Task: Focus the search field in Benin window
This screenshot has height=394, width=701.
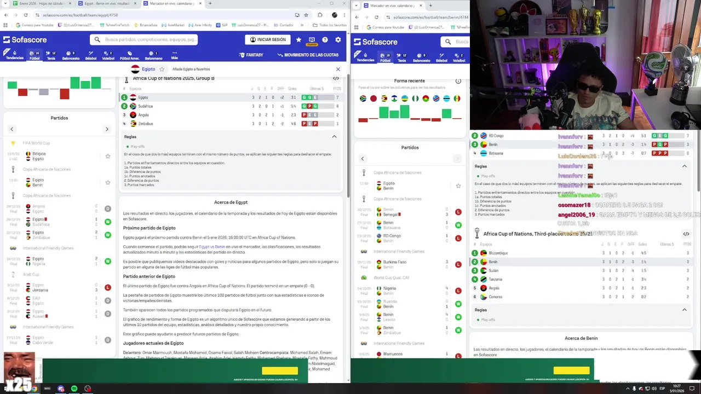Action: click(x=456, y=42)
